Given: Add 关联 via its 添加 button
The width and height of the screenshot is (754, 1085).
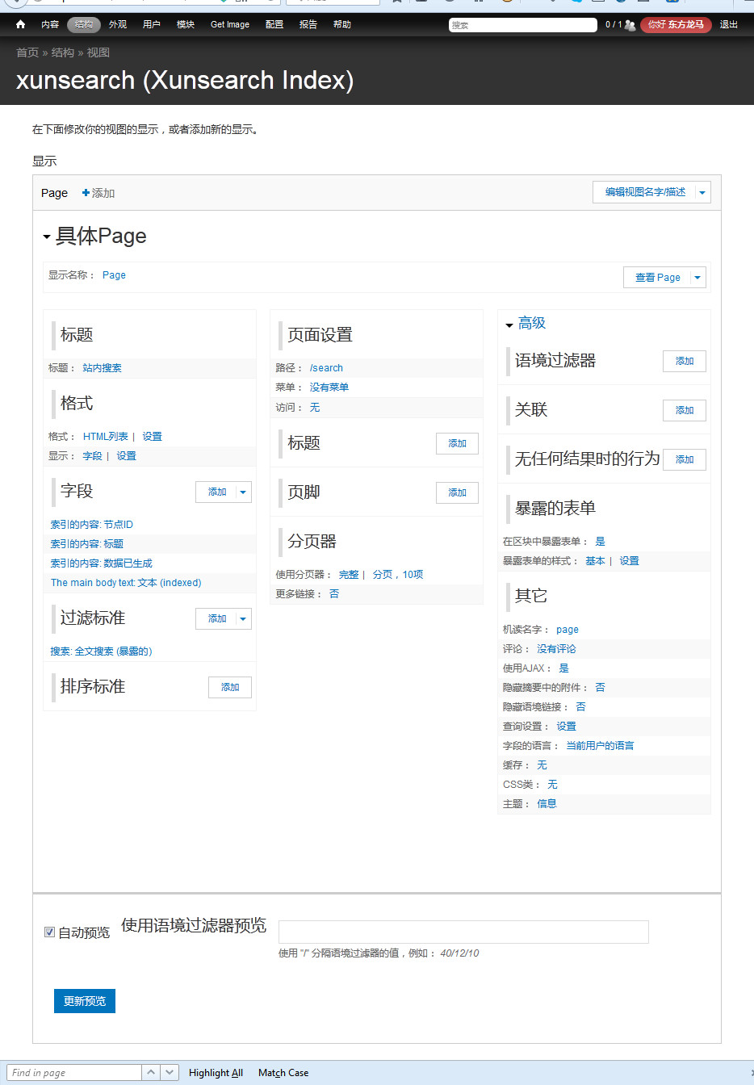Looking at the screenshot, I should [685, 410].
